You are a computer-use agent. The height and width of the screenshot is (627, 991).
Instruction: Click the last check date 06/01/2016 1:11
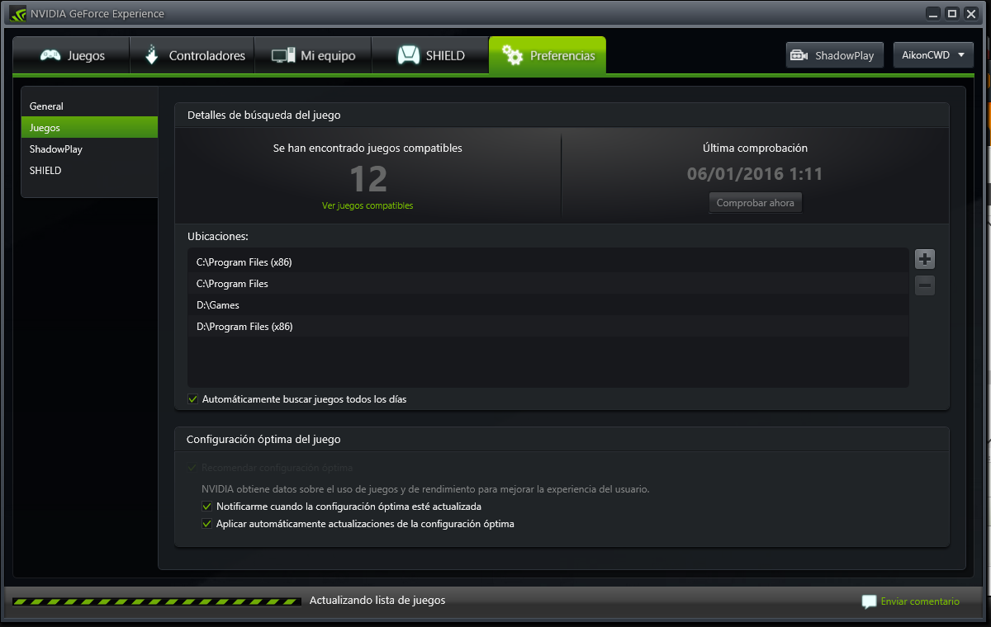pos(755,174)
